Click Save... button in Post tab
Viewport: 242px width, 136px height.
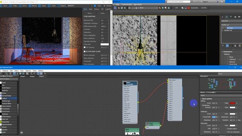pos(90,13)
